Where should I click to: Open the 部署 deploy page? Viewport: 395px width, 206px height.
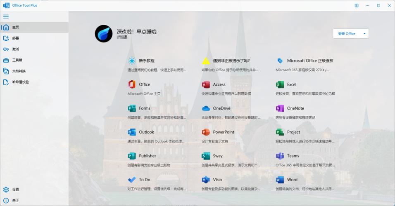[34, 38]
